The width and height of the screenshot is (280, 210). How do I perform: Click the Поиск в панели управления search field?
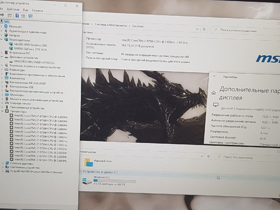coord(245,31)
